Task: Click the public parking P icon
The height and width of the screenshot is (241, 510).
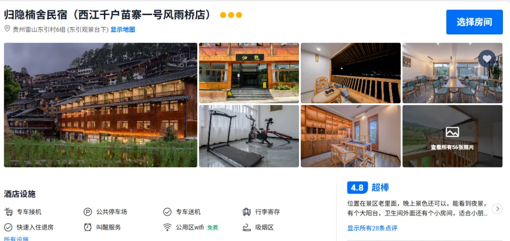Action: pos(87,212)
